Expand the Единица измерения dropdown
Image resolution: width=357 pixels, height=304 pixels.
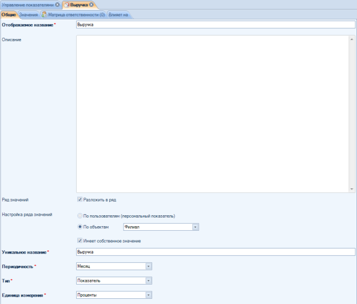pyautogui.click(x=149, y=295)
